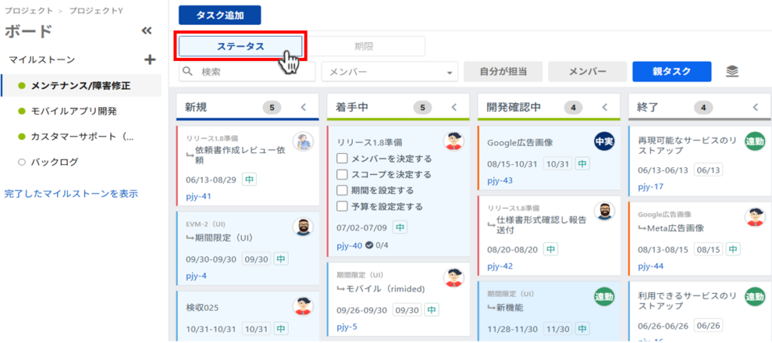Click the search magnifier icon
The image size is (772, 343).
tap(188, 72)
